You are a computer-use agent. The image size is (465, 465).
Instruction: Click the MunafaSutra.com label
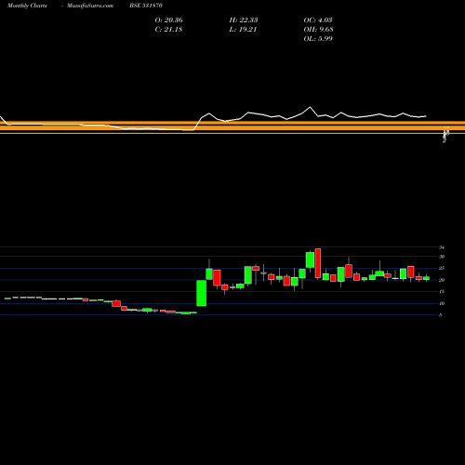pos(90,6)
